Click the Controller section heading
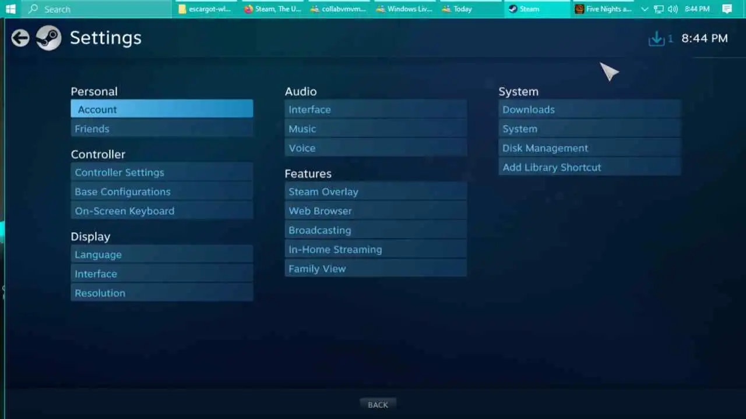Image resolution: width=746 pixels, height=419 pixels. pos(98,154)
